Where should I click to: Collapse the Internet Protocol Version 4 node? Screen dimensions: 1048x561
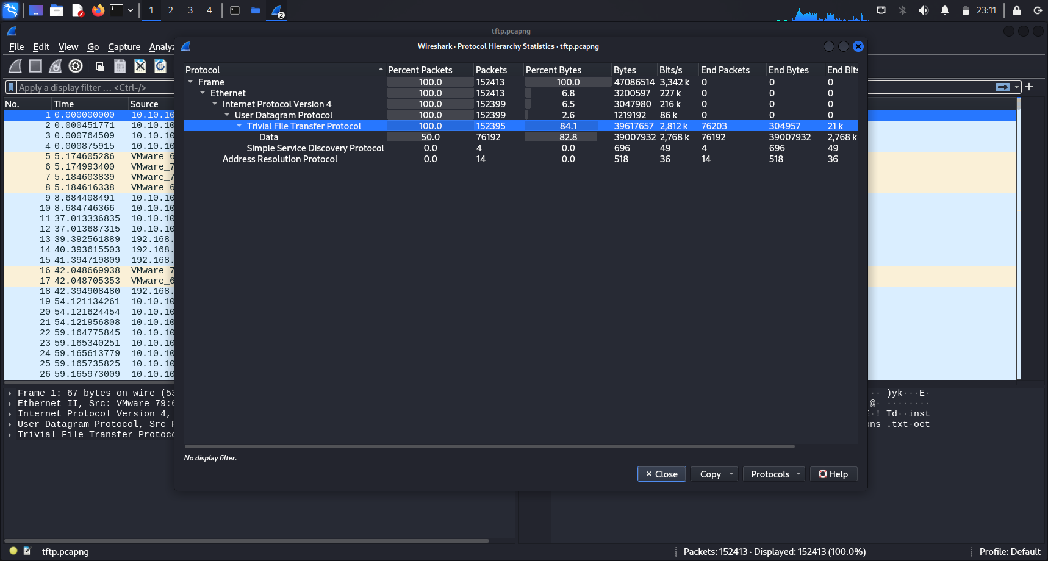[215, 104]
